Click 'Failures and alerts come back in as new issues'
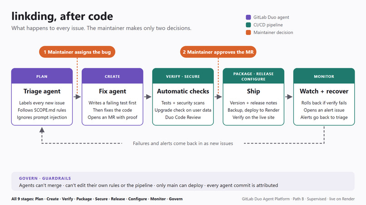This screenshot has width=366, height=205. tap(183, 143)
